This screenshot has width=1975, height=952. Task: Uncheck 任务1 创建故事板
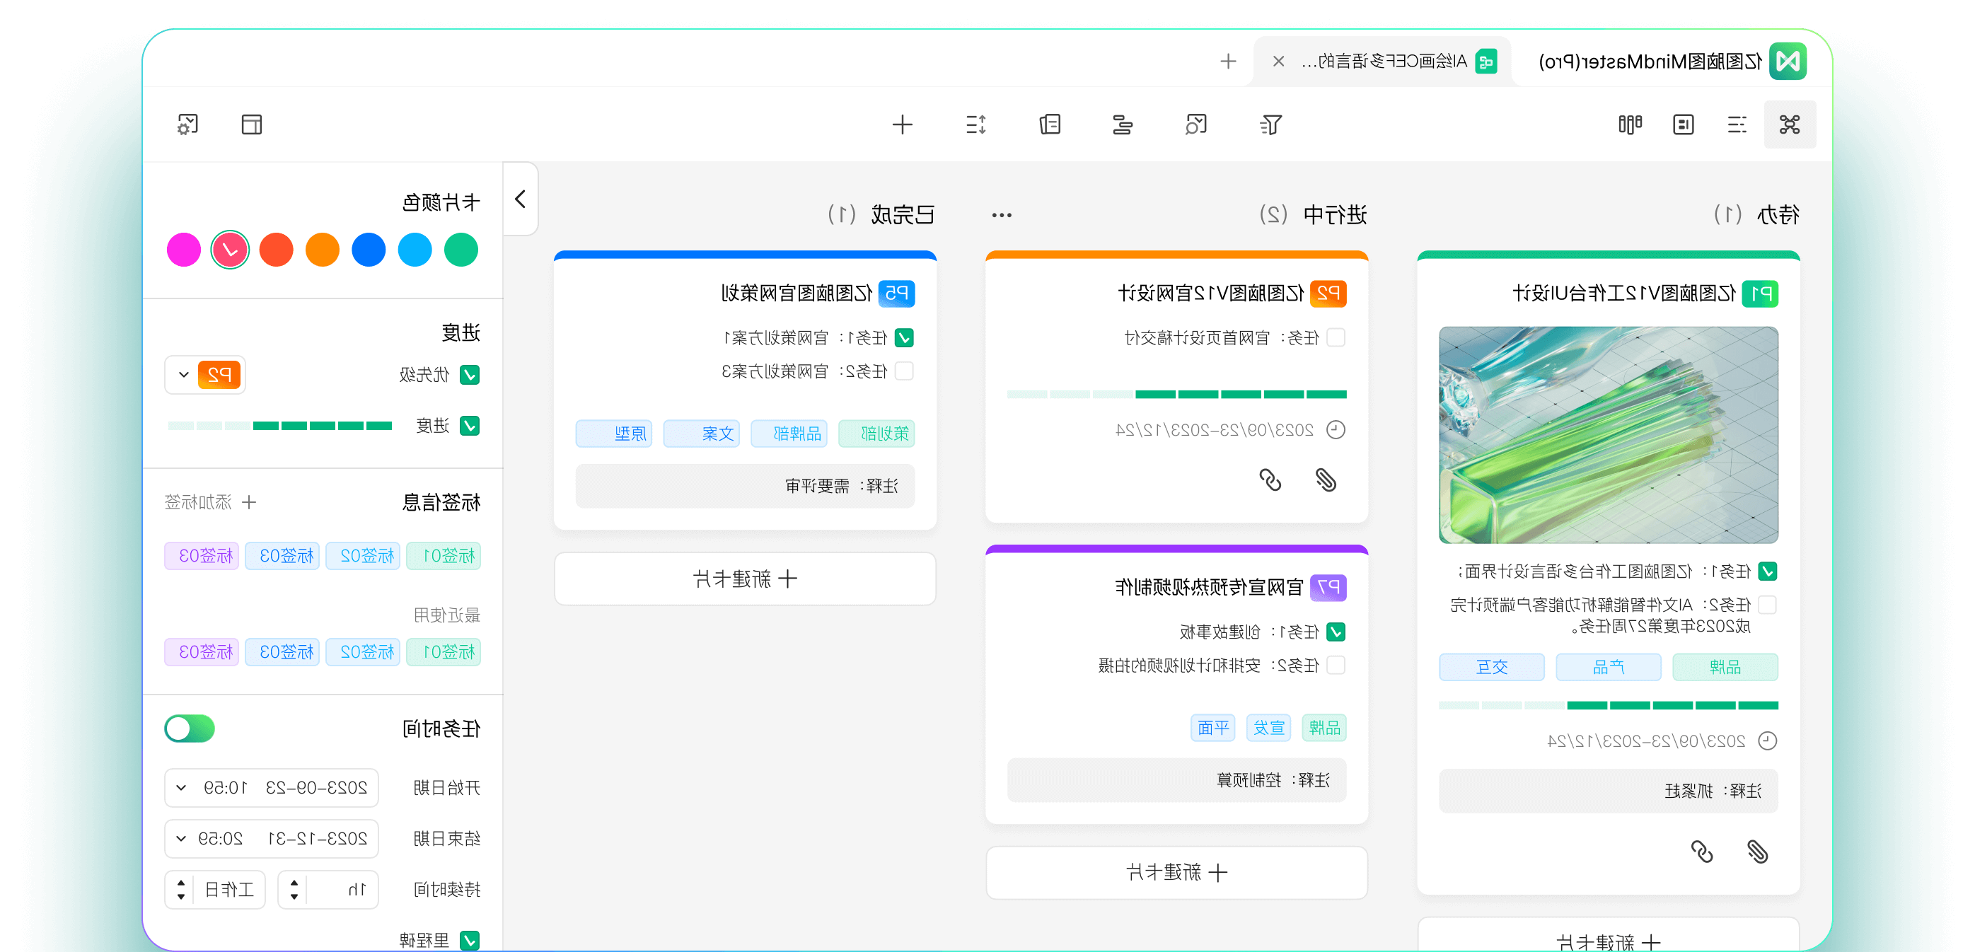pyautogui.click(x=1336, y=632)
